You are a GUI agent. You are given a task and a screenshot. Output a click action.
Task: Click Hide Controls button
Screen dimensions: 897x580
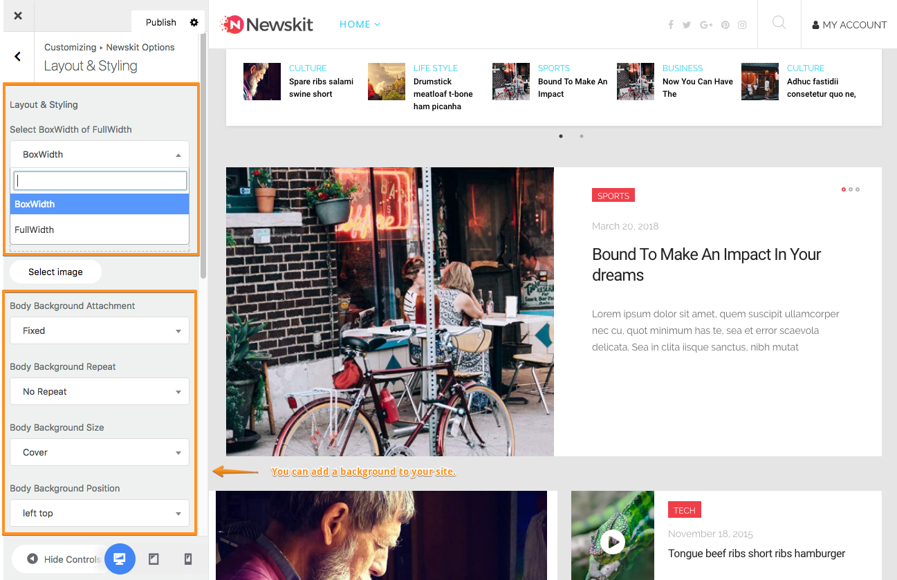tap(64, 559)
